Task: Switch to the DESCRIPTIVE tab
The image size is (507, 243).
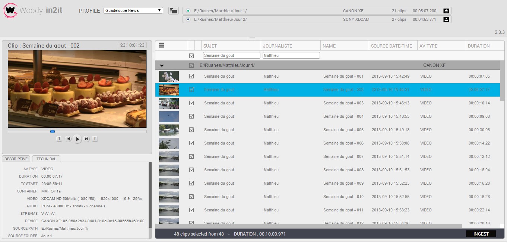Action: point(16,159)
